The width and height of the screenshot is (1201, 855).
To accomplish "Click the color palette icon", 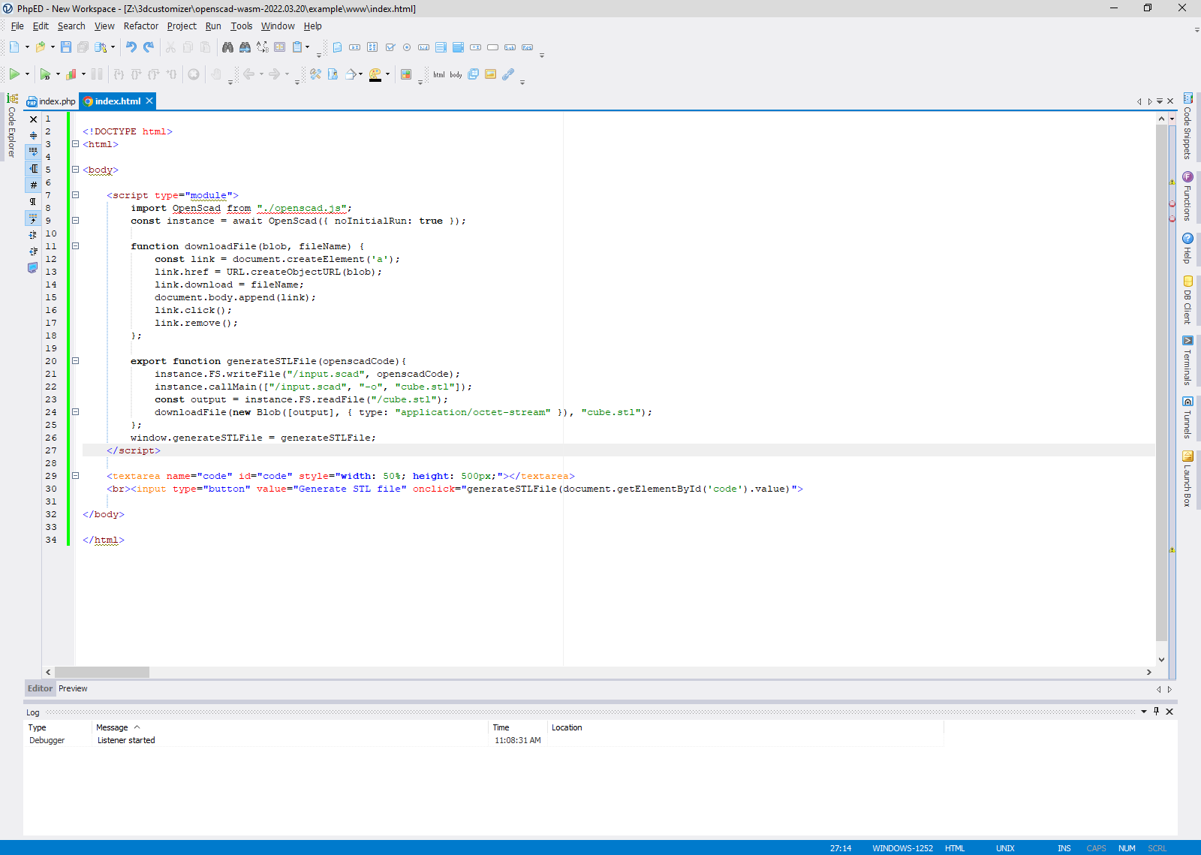I will click(x=375, y=74).
